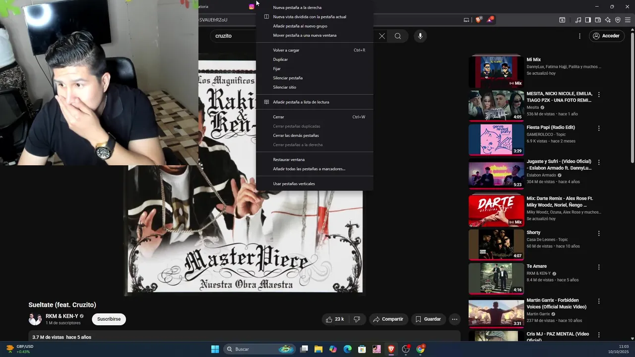The image size is (635, 357).
Task: Open the Darte Remix mix thumbnail
Action: pyautogui.click(x=496, y=210)
